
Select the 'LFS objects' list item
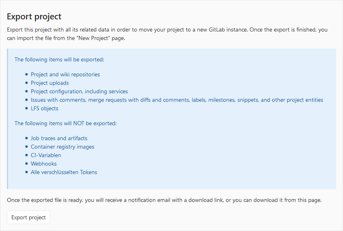click(44, 108)
